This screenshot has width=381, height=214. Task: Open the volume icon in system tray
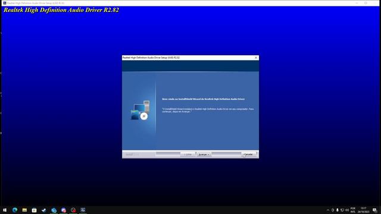[347, 210]
